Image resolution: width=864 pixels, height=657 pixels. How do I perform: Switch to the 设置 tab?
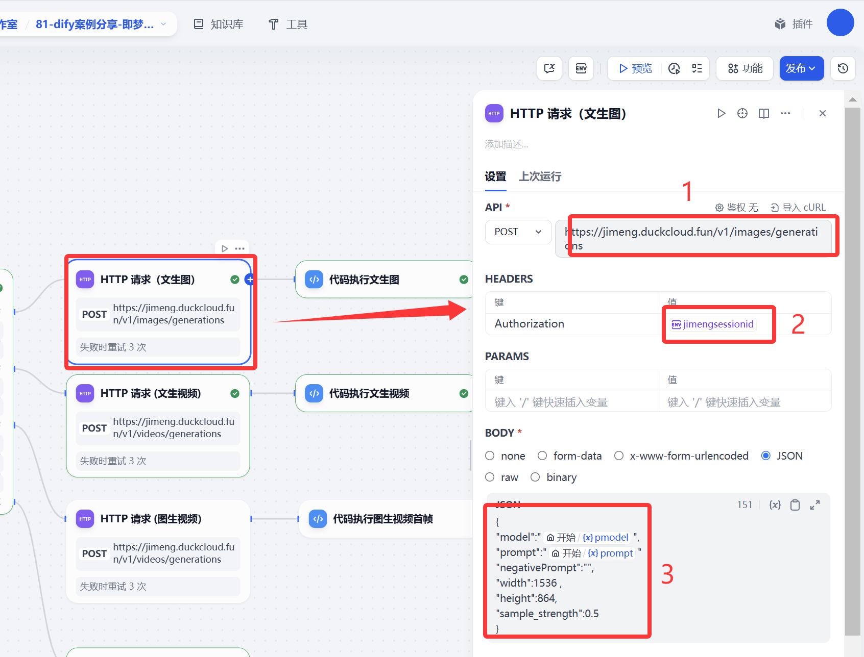point(495,176)
